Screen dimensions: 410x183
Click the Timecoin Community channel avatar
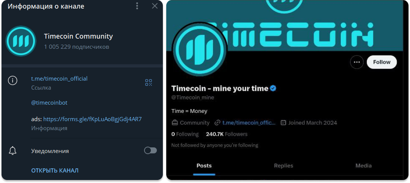21,41
